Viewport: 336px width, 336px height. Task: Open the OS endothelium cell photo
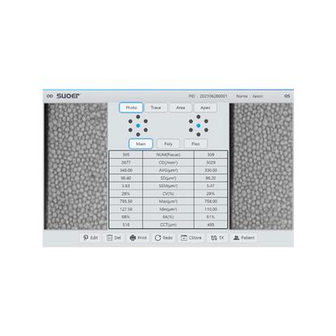tap(262, 166)
